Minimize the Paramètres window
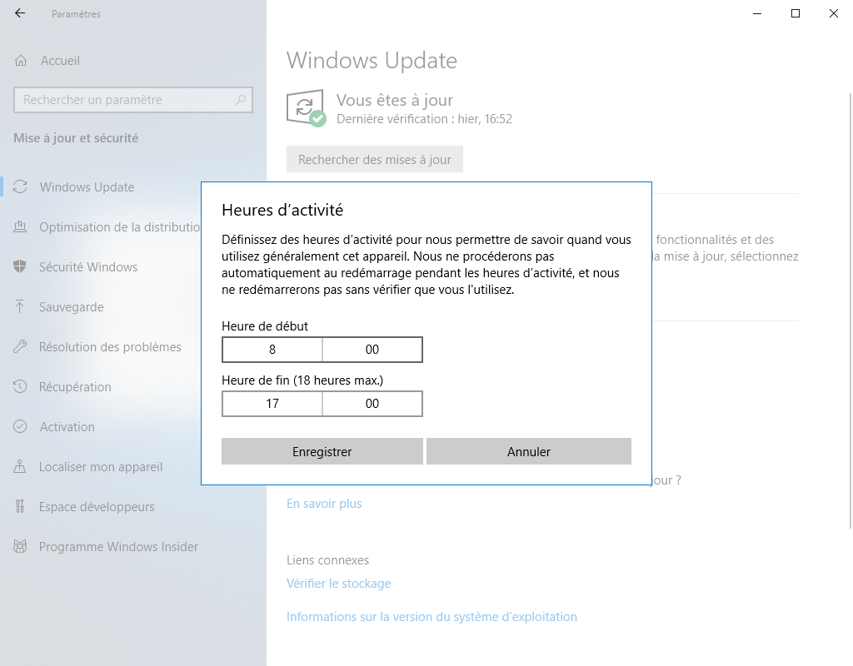This screenshot has height=666, width=853. 756,13
